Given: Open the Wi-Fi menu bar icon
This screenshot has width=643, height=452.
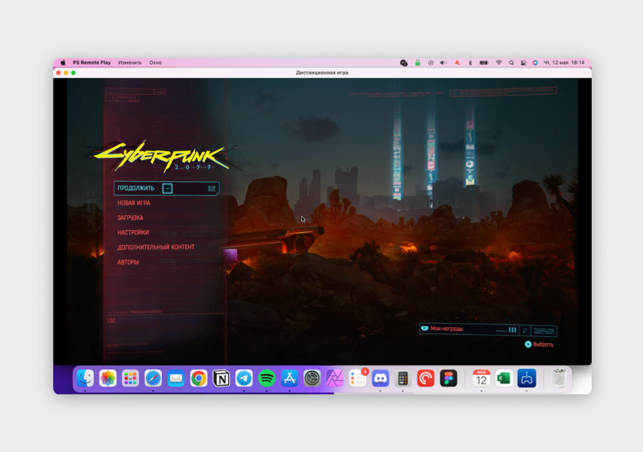Looking at the screenshot, I should (x=498, y=62).
